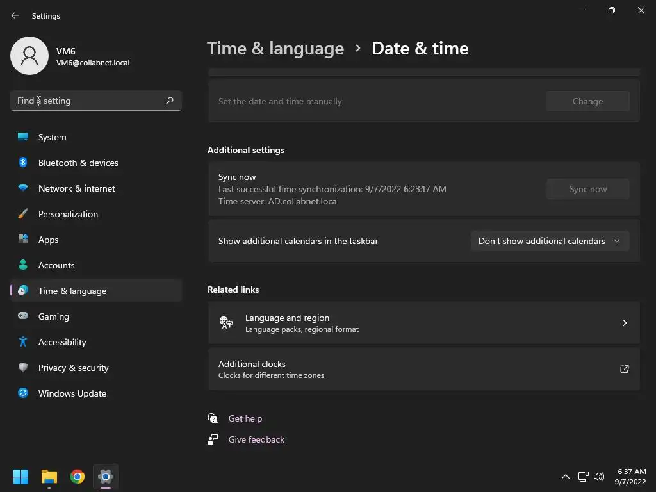The width and height of the screenshot is (656, 492).
Task: Open Windows Update section
Action: [72, 393]
